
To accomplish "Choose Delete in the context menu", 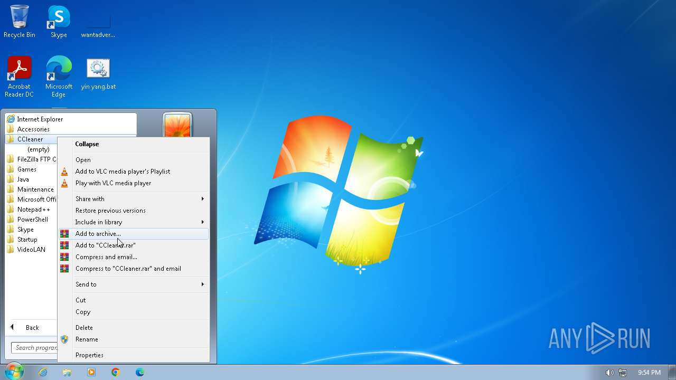I will (134, 328).
